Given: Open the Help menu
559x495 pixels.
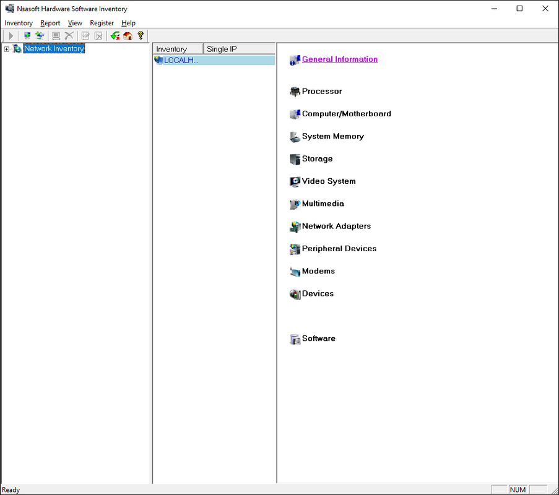Looking at the screenshot, I should [x=128, y=23].
